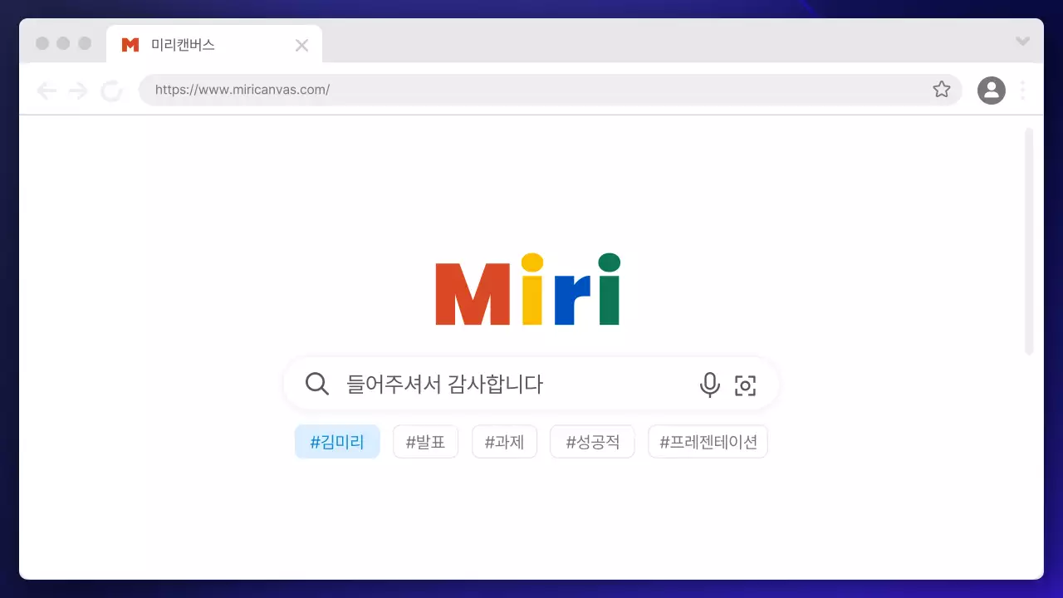Click the magnifying glass search icon
1063x598 pixels.
[316, 385]
